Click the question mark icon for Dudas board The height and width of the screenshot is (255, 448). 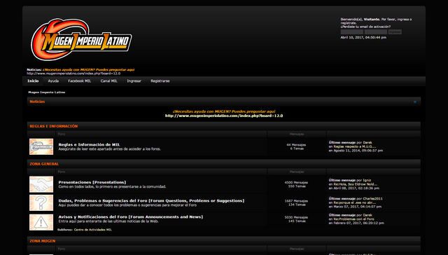(x=41, y=202)
